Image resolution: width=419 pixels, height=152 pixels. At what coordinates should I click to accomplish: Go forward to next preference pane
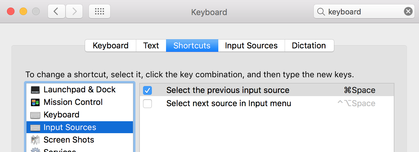coord(74,12)
